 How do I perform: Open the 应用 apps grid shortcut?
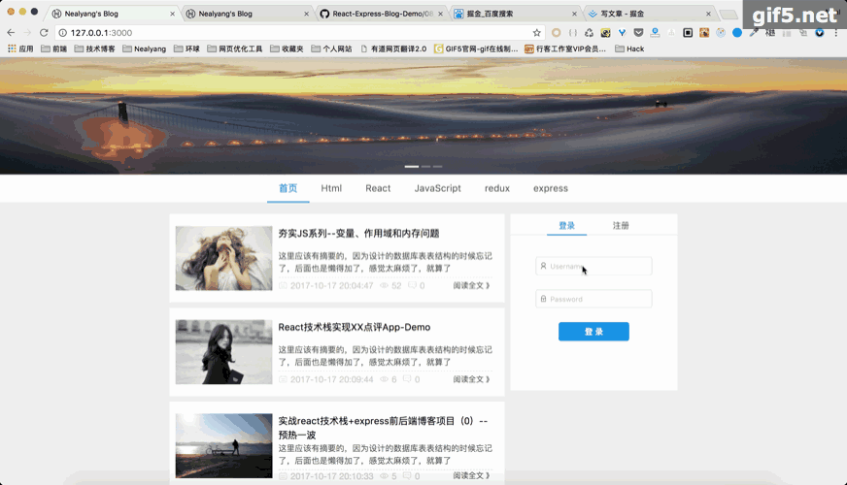coord(20,48)
